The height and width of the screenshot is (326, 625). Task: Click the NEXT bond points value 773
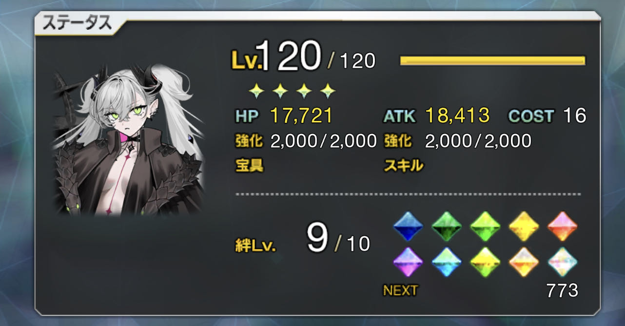pyautogui.click(x=562, y=290)
